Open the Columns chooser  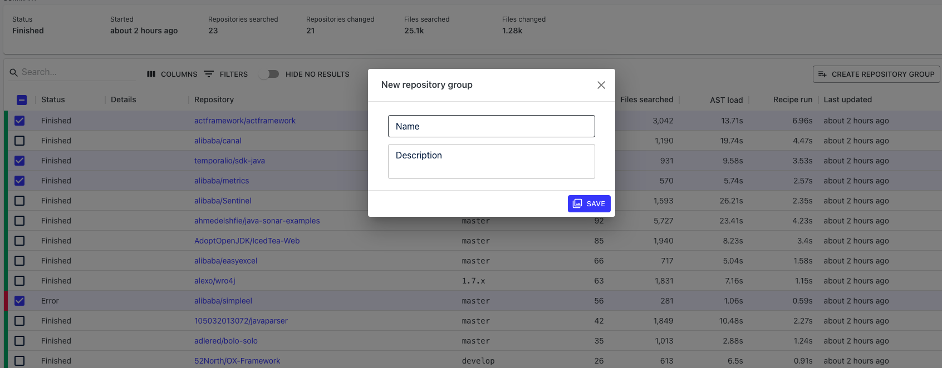172,74
